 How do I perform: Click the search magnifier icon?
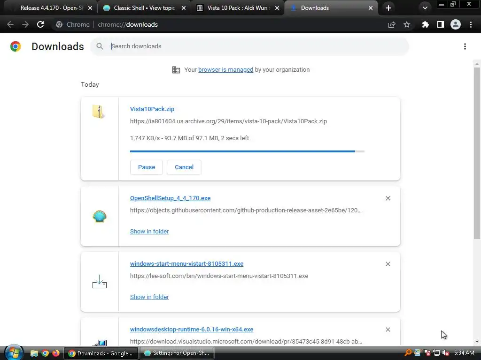(100, 46)
